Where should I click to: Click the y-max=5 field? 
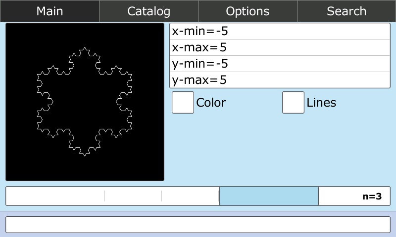pos(280,80)
